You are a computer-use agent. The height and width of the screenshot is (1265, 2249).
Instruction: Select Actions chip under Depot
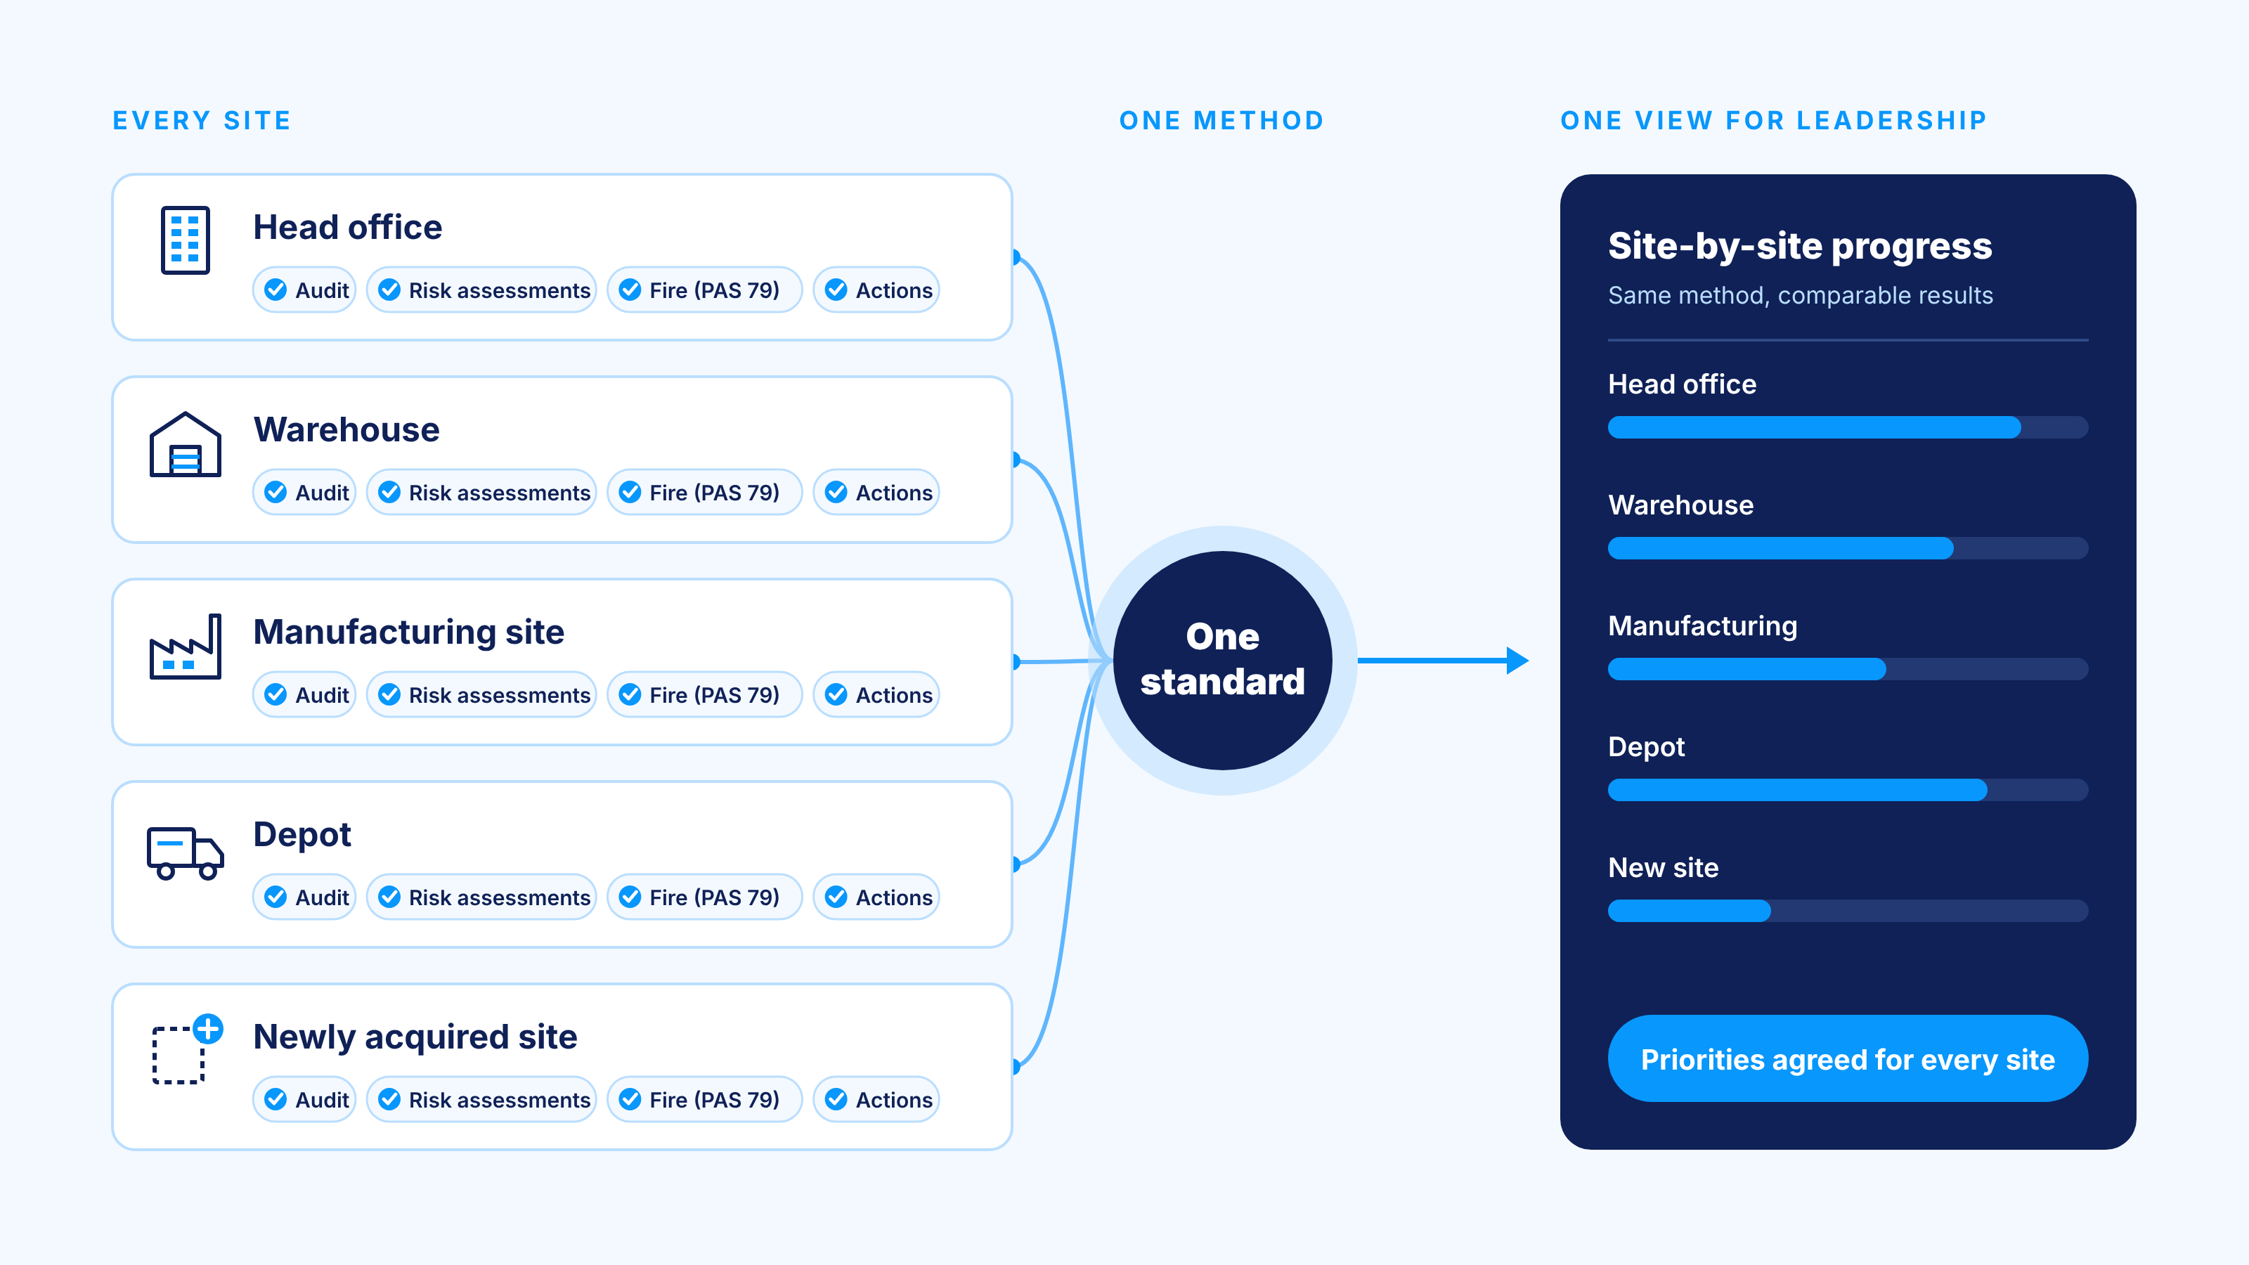pos(876,897)
